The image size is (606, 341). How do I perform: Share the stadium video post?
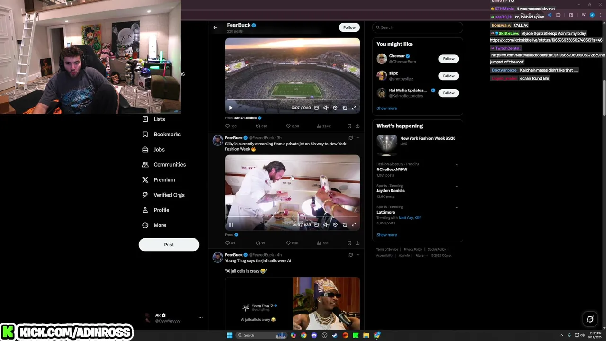pos(357,126)
